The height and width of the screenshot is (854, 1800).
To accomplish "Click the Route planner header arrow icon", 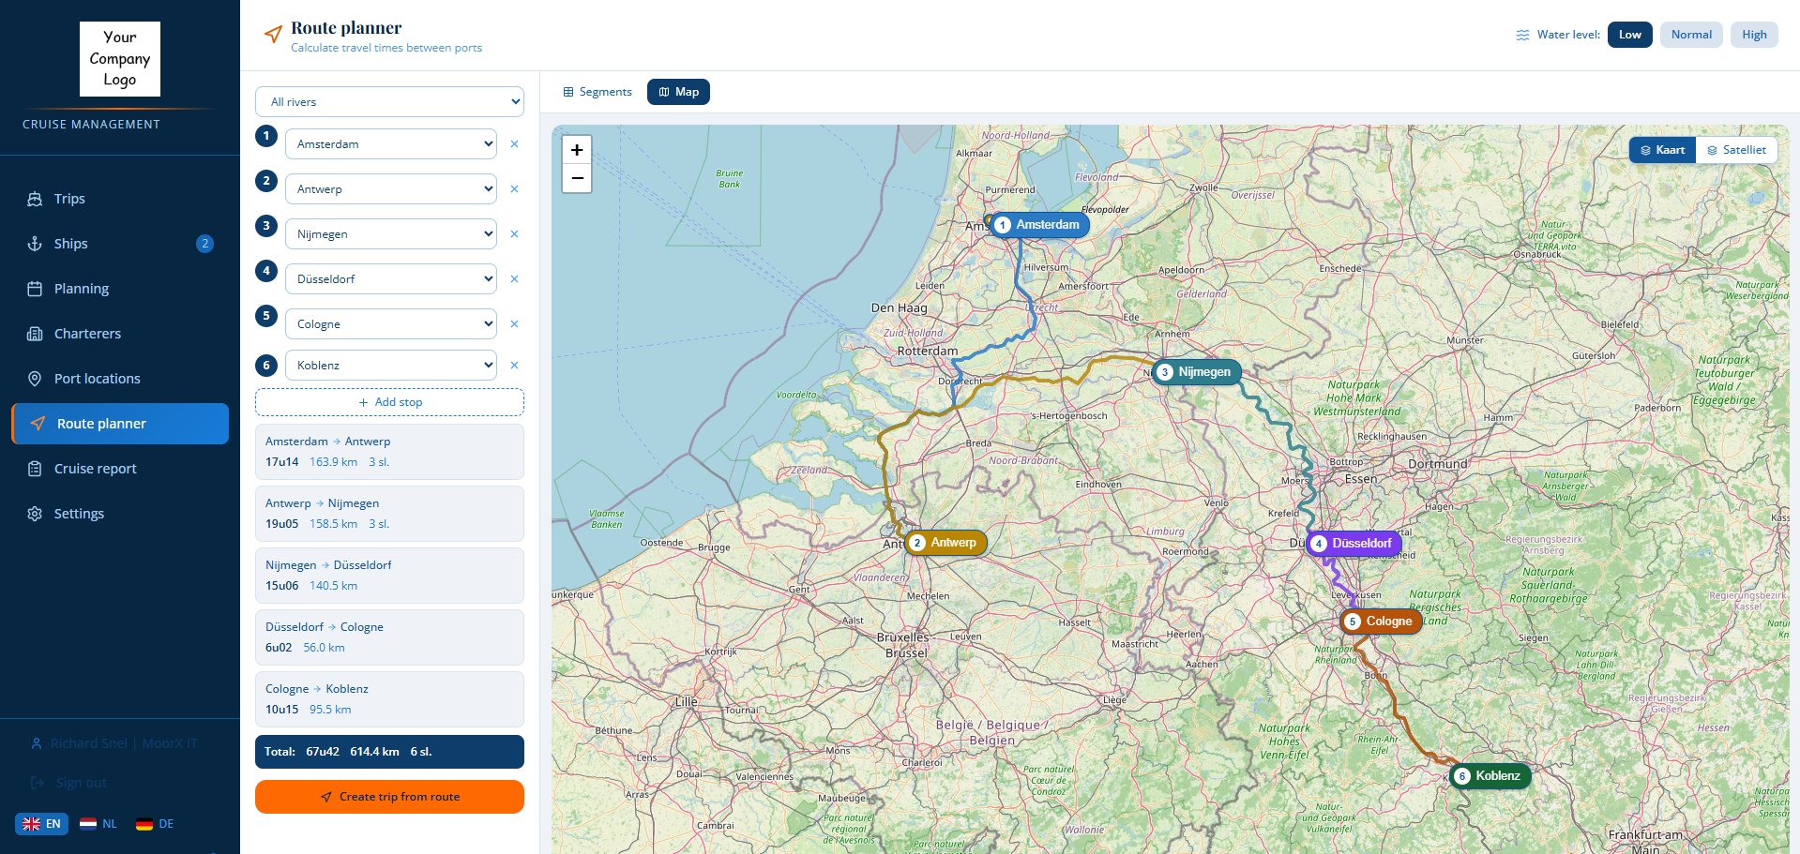I will click(x=273, y=35).
